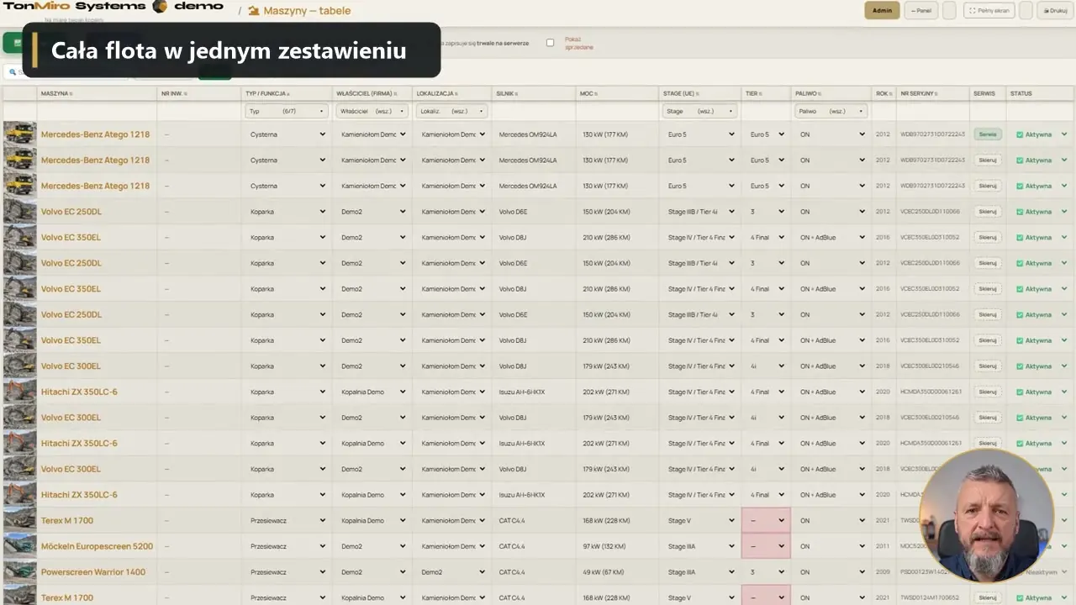Click the Admin button

pyautogui.click(x=882, y=11)
